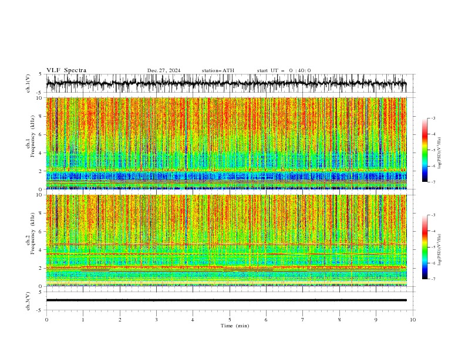Click time axis tick label "2"
The image size is (465, 359).
[120, 320]
